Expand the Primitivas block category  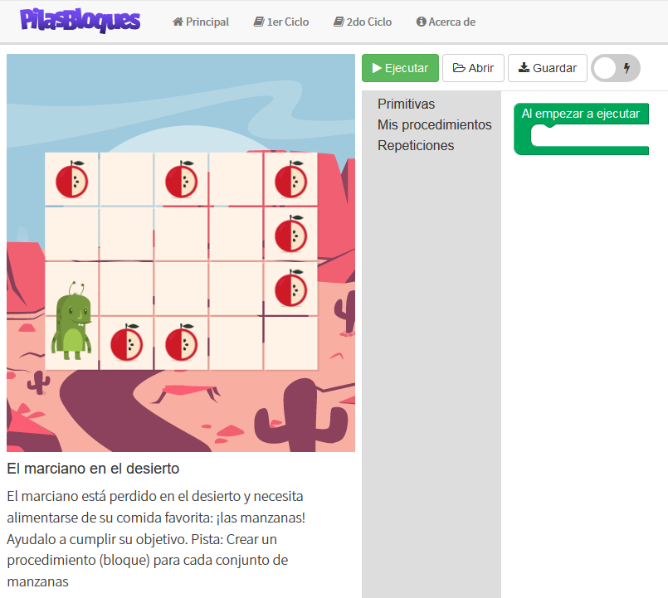tap(406, 104)
